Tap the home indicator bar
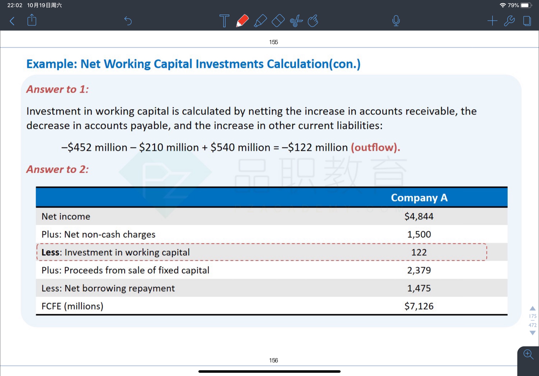The width and height of the screenshot is (539, 376). (x=269, y=371)
